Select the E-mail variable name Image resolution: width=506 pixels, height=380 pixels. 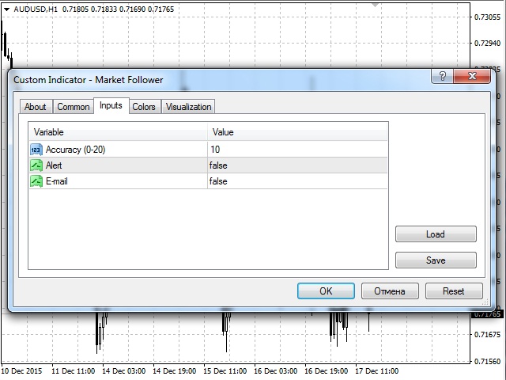[56, 181]
